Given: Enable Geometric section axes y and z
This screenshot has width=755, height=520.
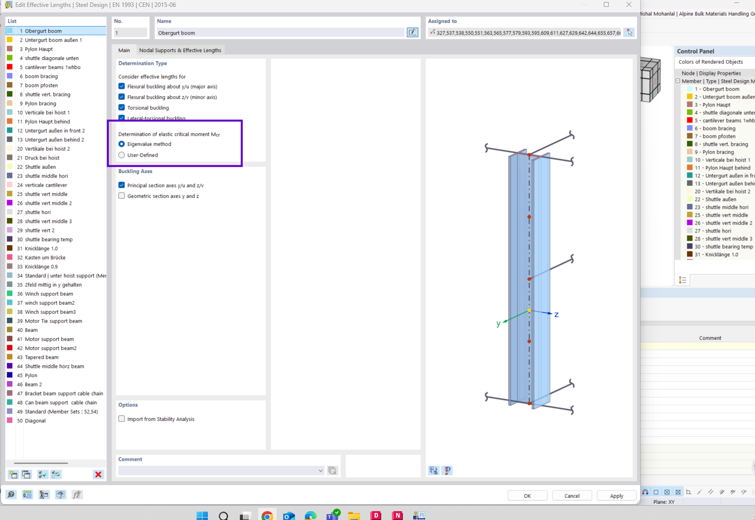Looking at the screenshot, I should click(122, 196).
